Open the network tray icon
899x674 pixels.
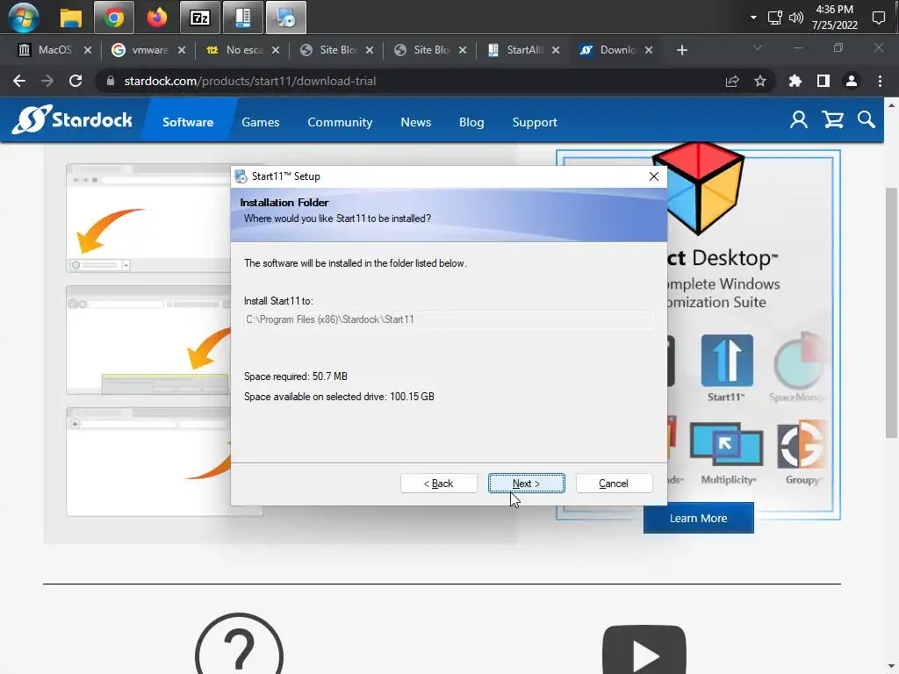[774, 18]
